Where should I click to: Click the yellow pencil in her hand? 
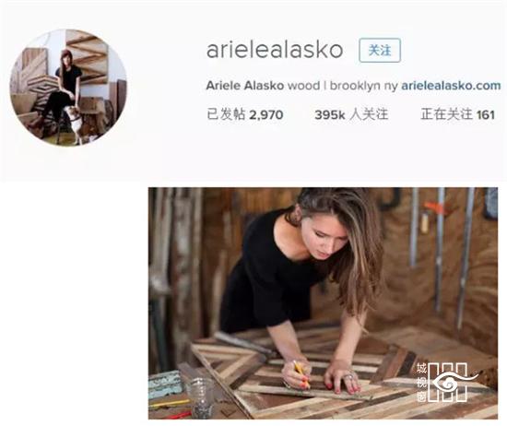click(x=301, y=373)
